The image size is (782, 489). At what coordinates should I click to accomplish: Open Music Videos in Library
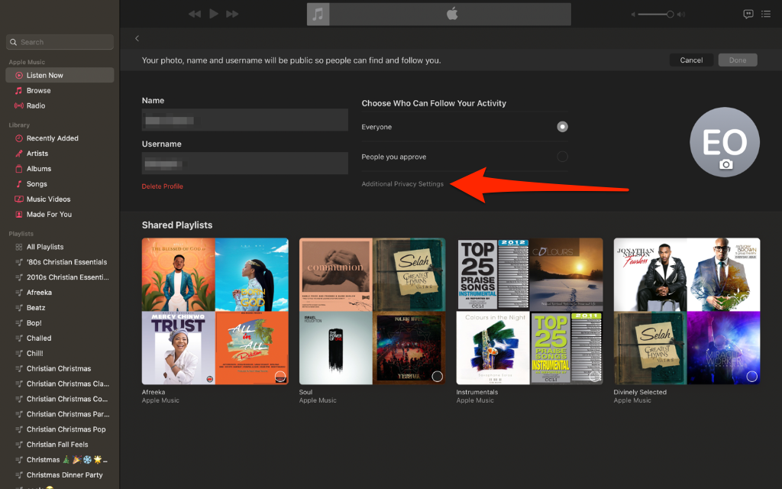48,199
